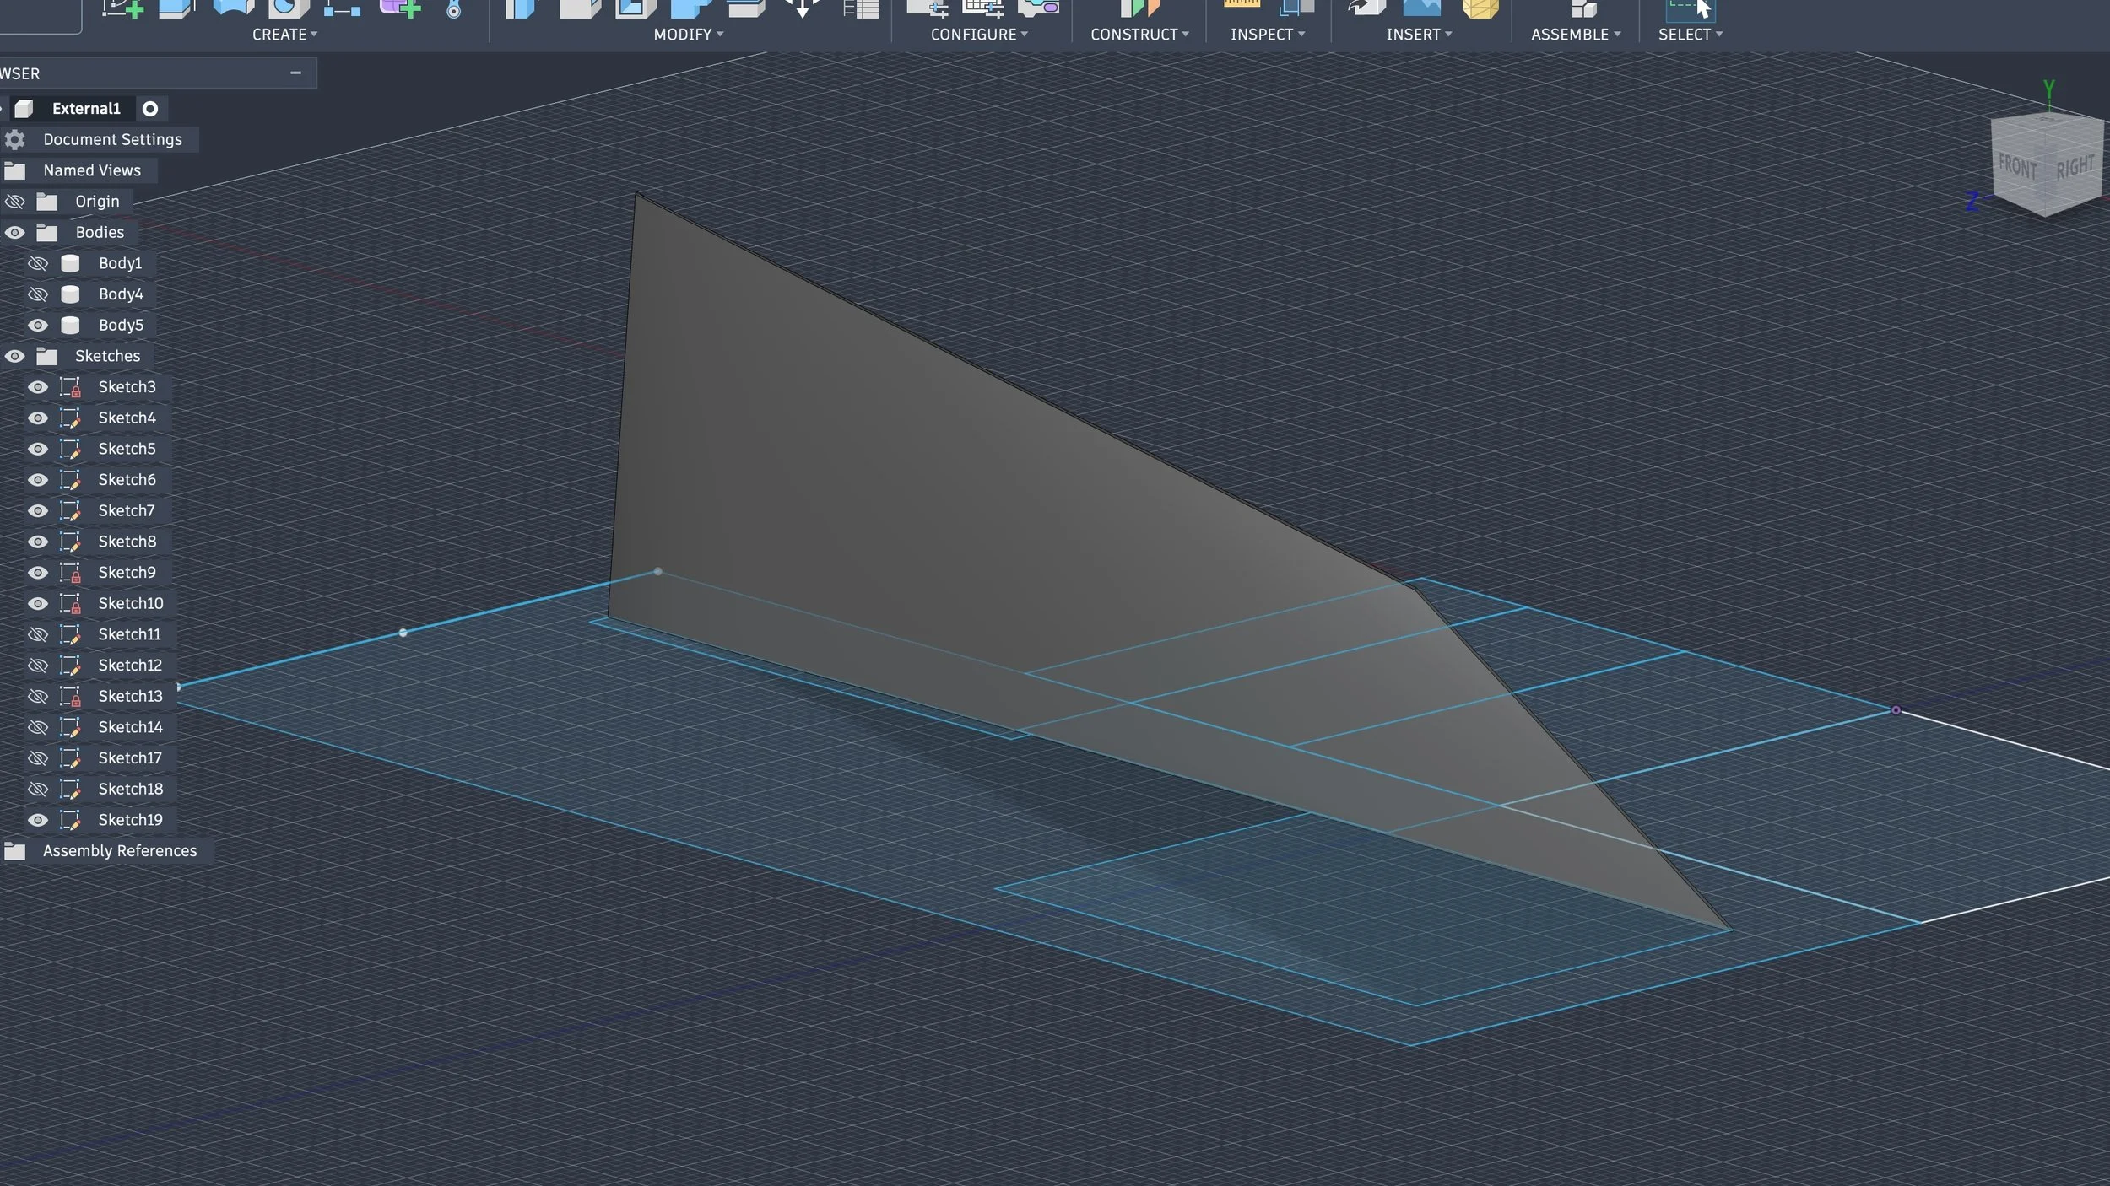Pick the Hole tool icon
The width and height of the screenshot is (2110, 1186).
pos(288,8)
